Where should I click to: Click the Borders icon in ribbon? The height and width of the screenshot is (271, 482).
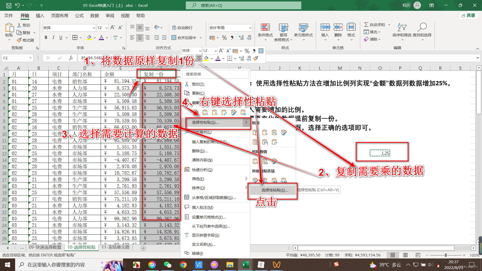(75, 38)
